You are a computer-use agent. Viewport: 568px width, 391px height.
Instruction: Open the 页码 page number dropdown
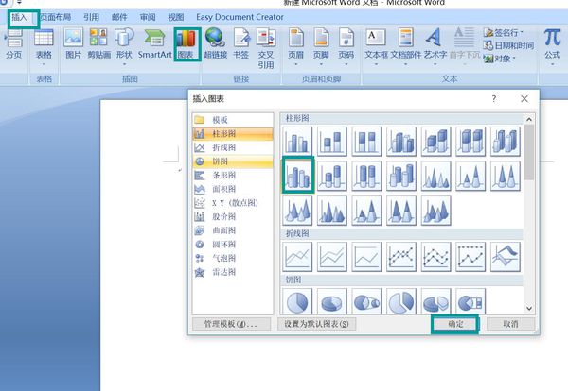(x=346, y=47)
